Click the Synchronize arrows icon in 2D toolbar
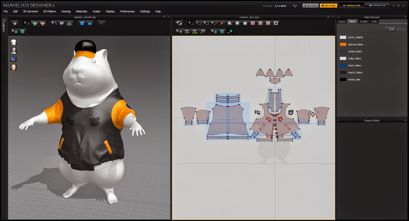 pyautogui.click(x=179, y=23)
